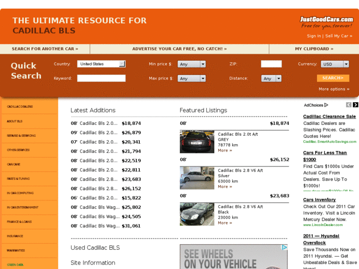Screen dimensions: 359x269
Task: Click the JustGoodCars.com logo
Action: pyautogui.click(x=326, y=20)
